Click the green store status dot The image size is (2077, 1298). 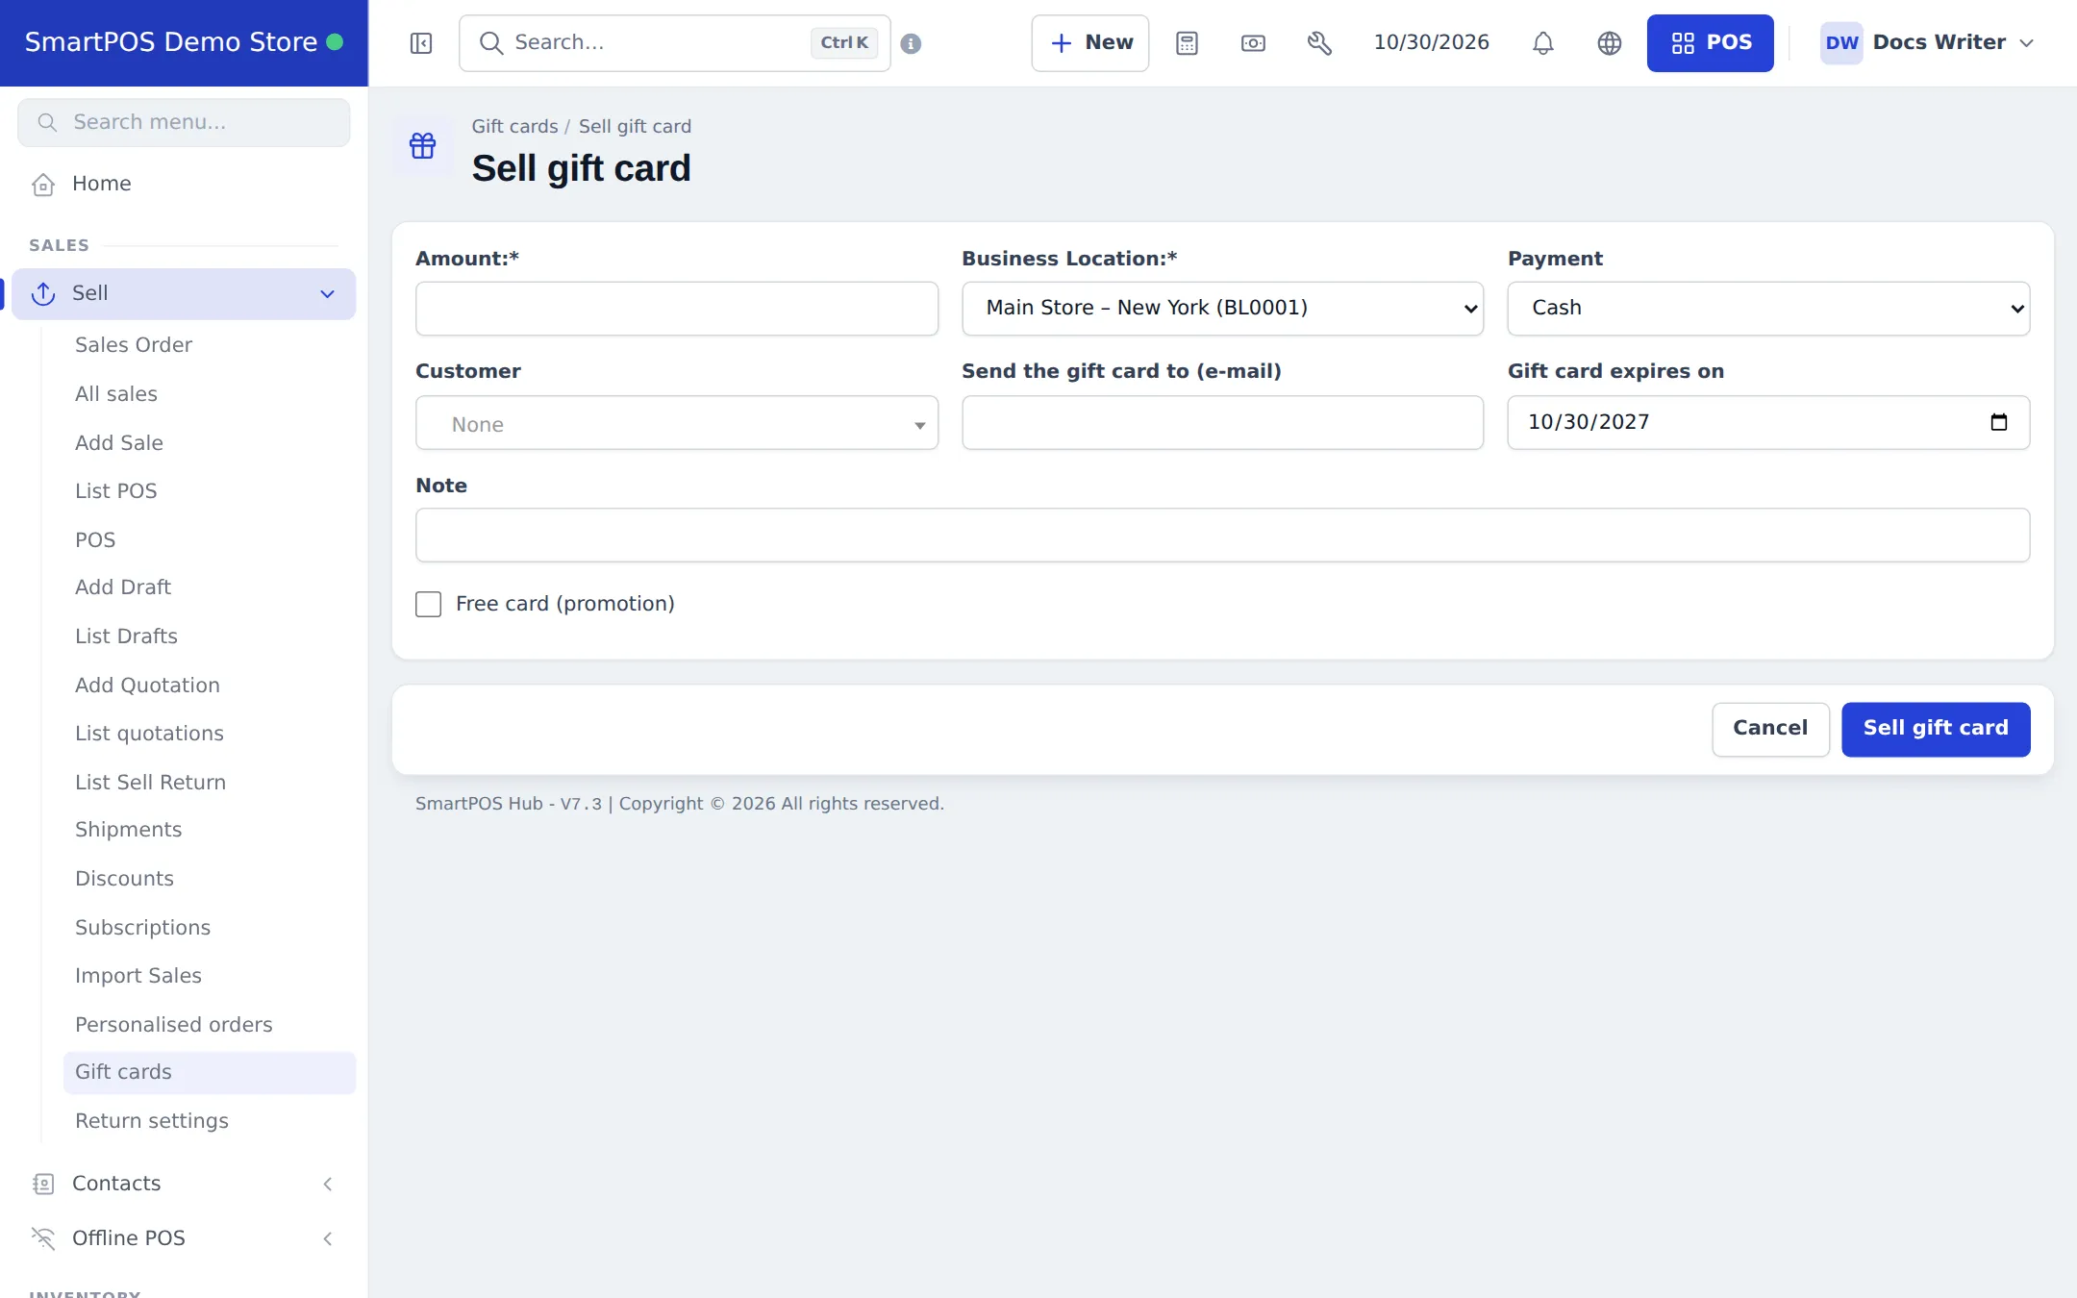[335, 42]
